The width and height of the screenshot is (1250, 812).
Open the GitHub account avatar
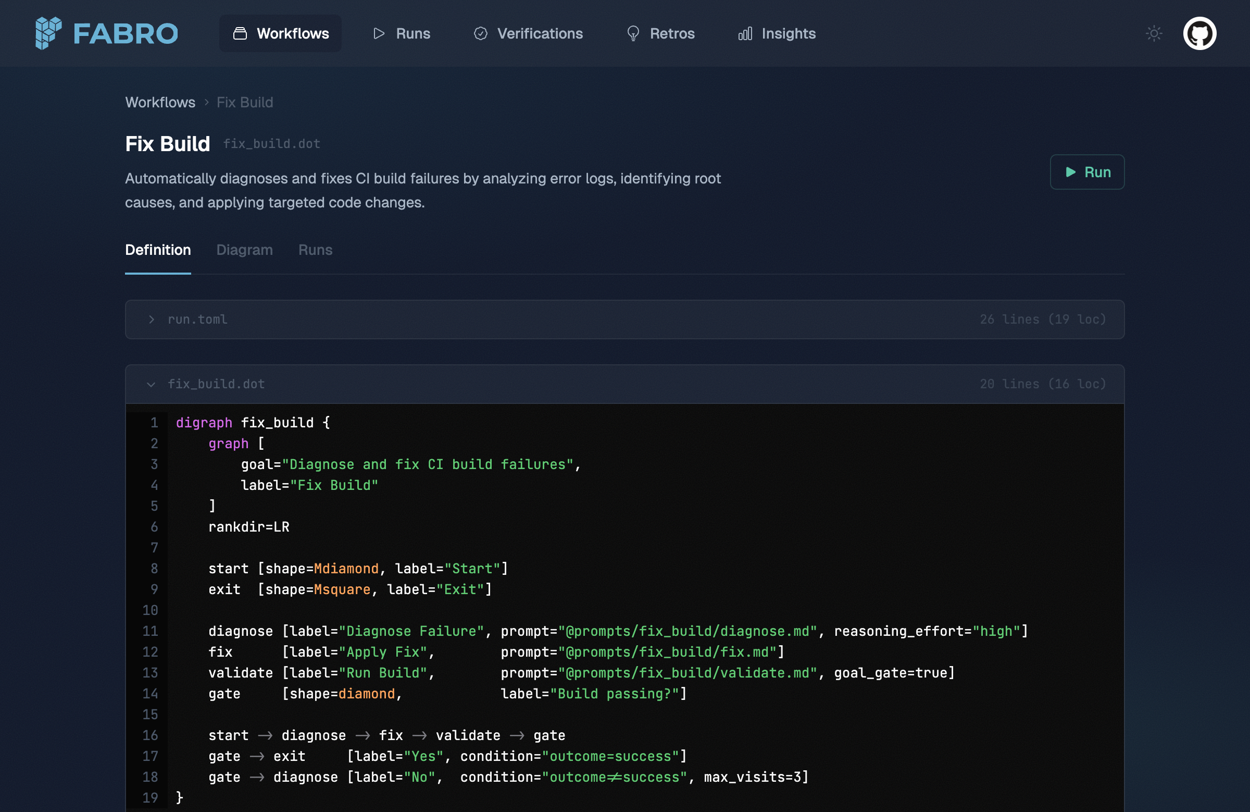click(x=1200, y=33)
